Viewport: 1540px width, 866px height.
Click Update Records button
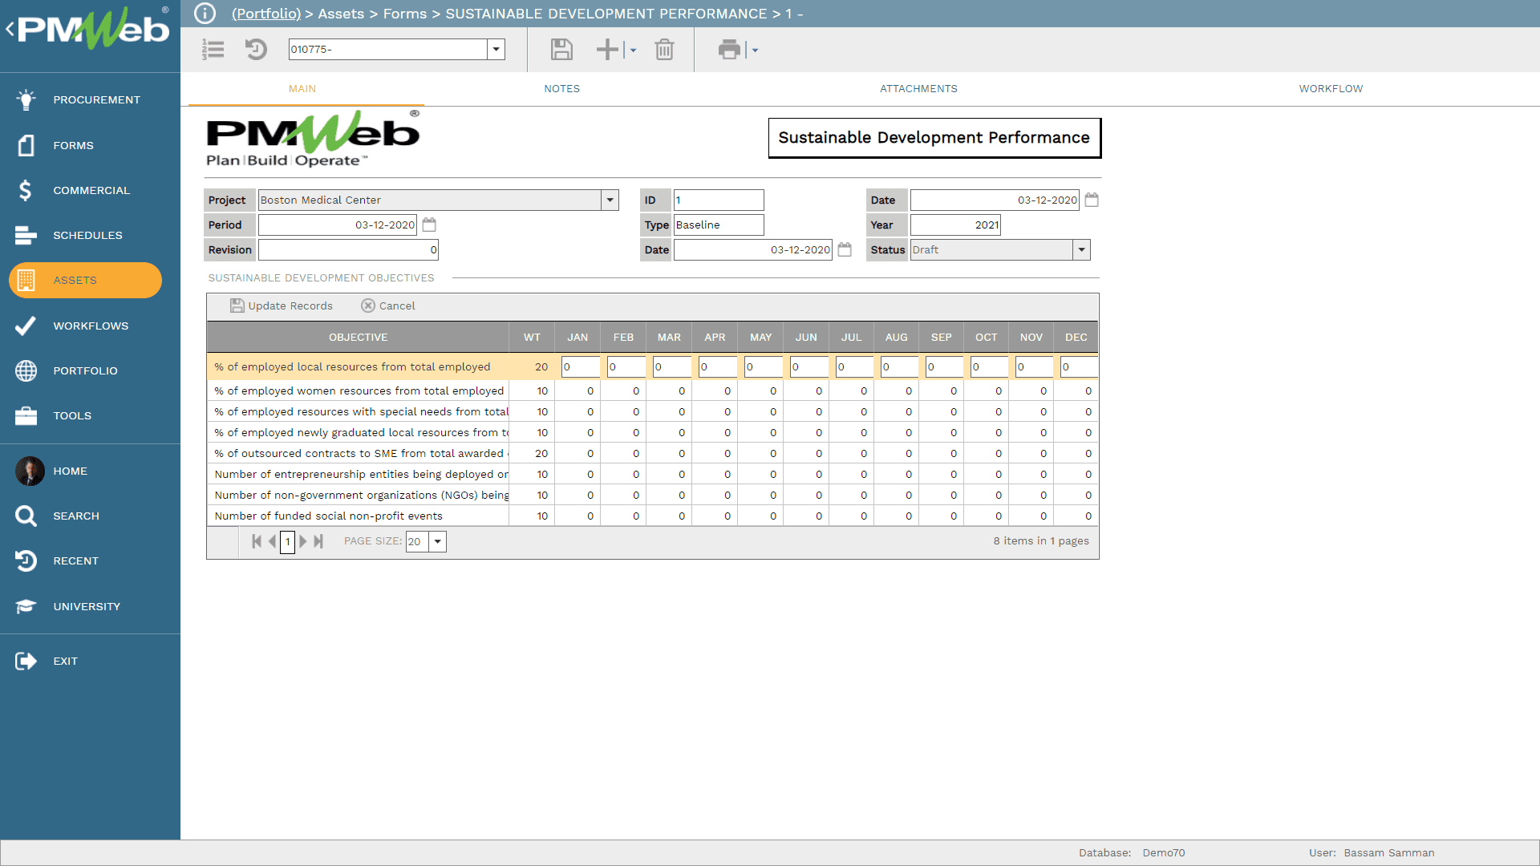[282, 306]
